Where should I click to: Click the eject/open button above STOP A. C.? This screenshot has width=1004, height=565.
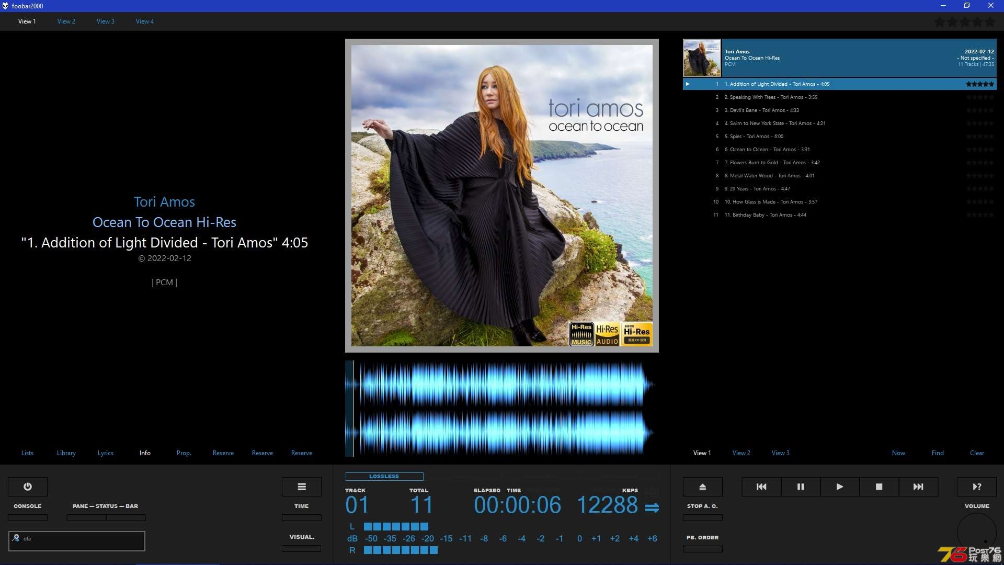703,487
